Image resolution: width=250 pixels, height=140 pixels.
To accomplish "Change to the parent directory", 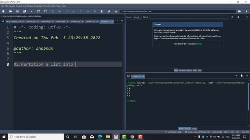I will coord(246,11).
